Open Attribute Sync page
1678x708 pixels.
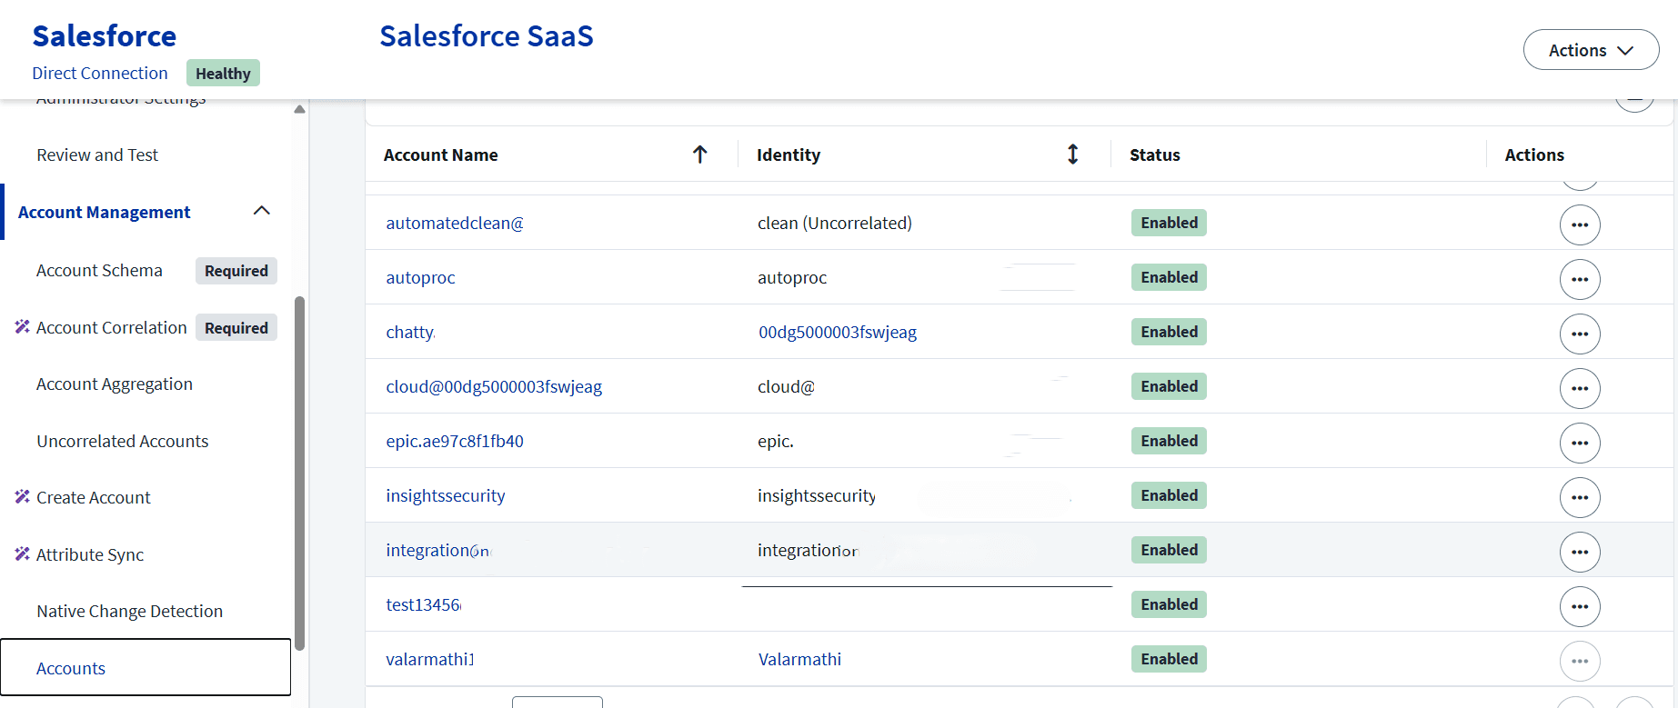(90, 555)
